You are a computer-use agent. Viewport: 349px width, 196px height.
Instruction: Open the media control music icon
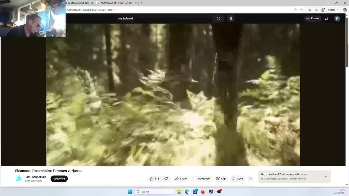click(x=309, y=10)
